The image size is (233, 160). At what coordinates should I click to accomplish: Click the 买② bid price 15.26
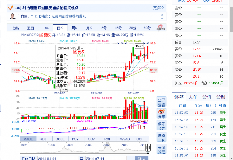(197, 56)
